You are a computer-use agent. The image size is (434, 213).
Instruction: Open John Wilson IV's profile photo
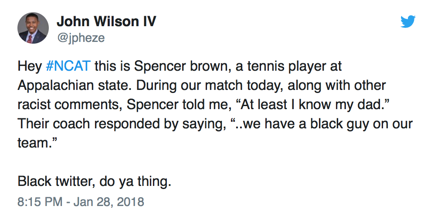pos(33,28)
